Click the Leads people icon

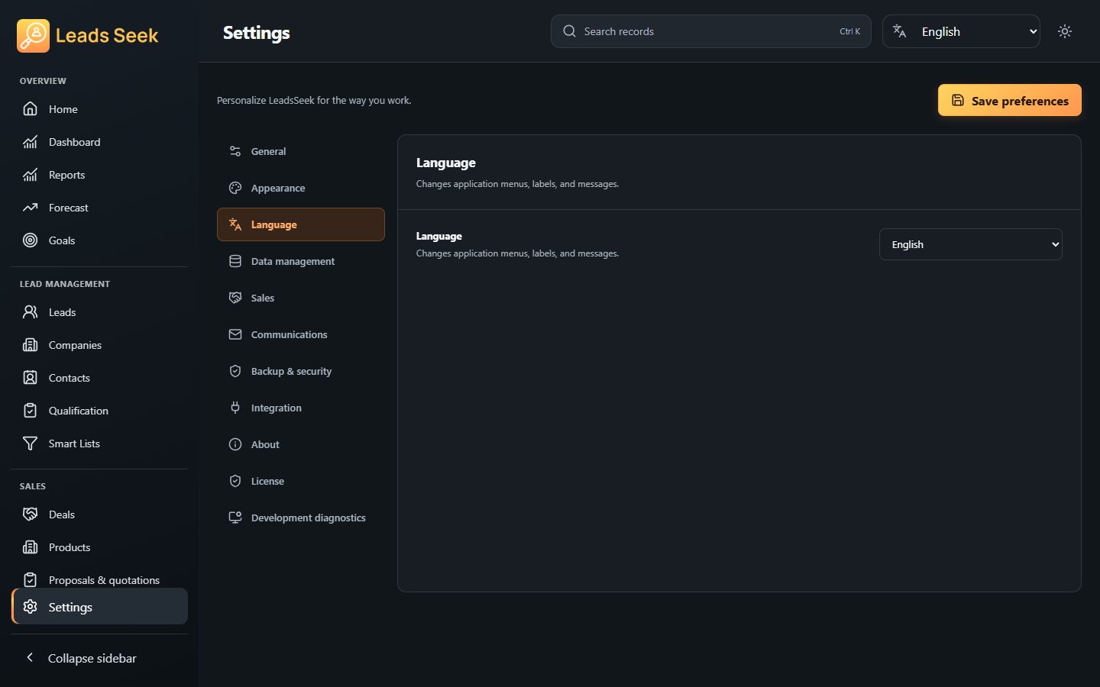click(31, 312)
